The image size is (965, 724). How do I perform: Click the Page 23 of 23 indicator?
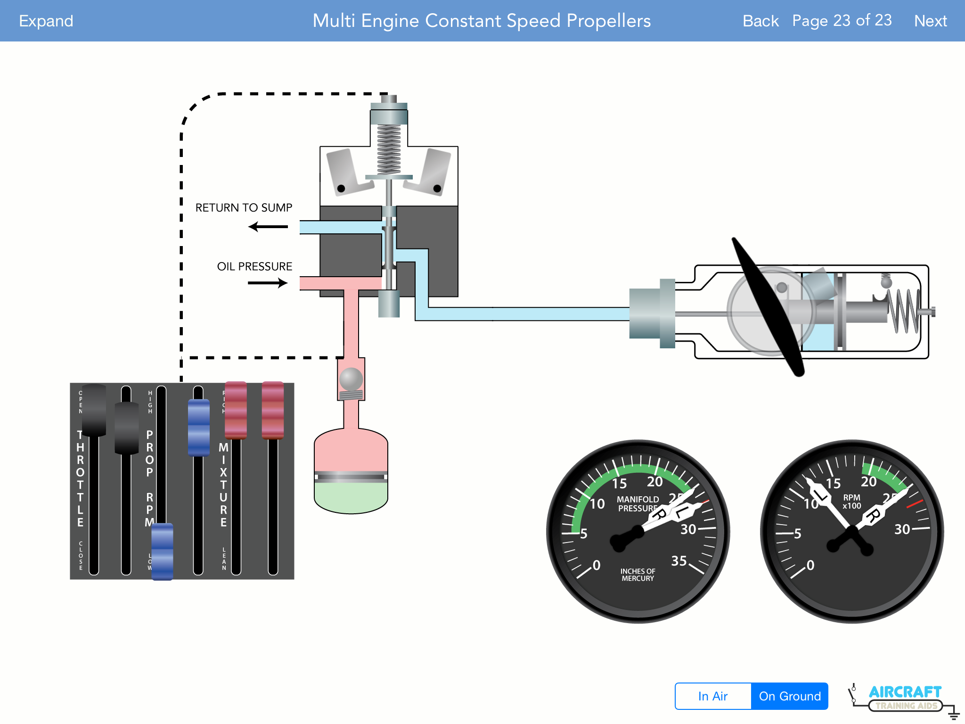(842, 21)
